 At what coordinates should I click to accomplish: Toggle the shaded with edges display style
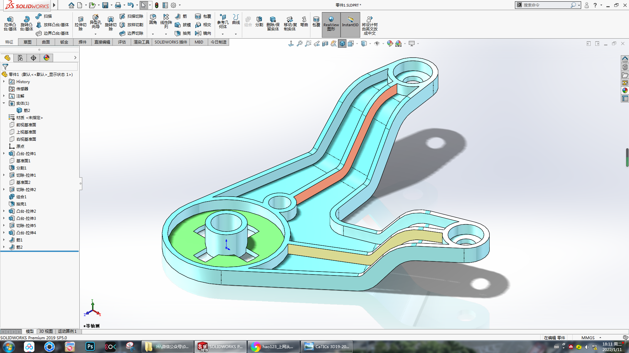coord(342,44)
